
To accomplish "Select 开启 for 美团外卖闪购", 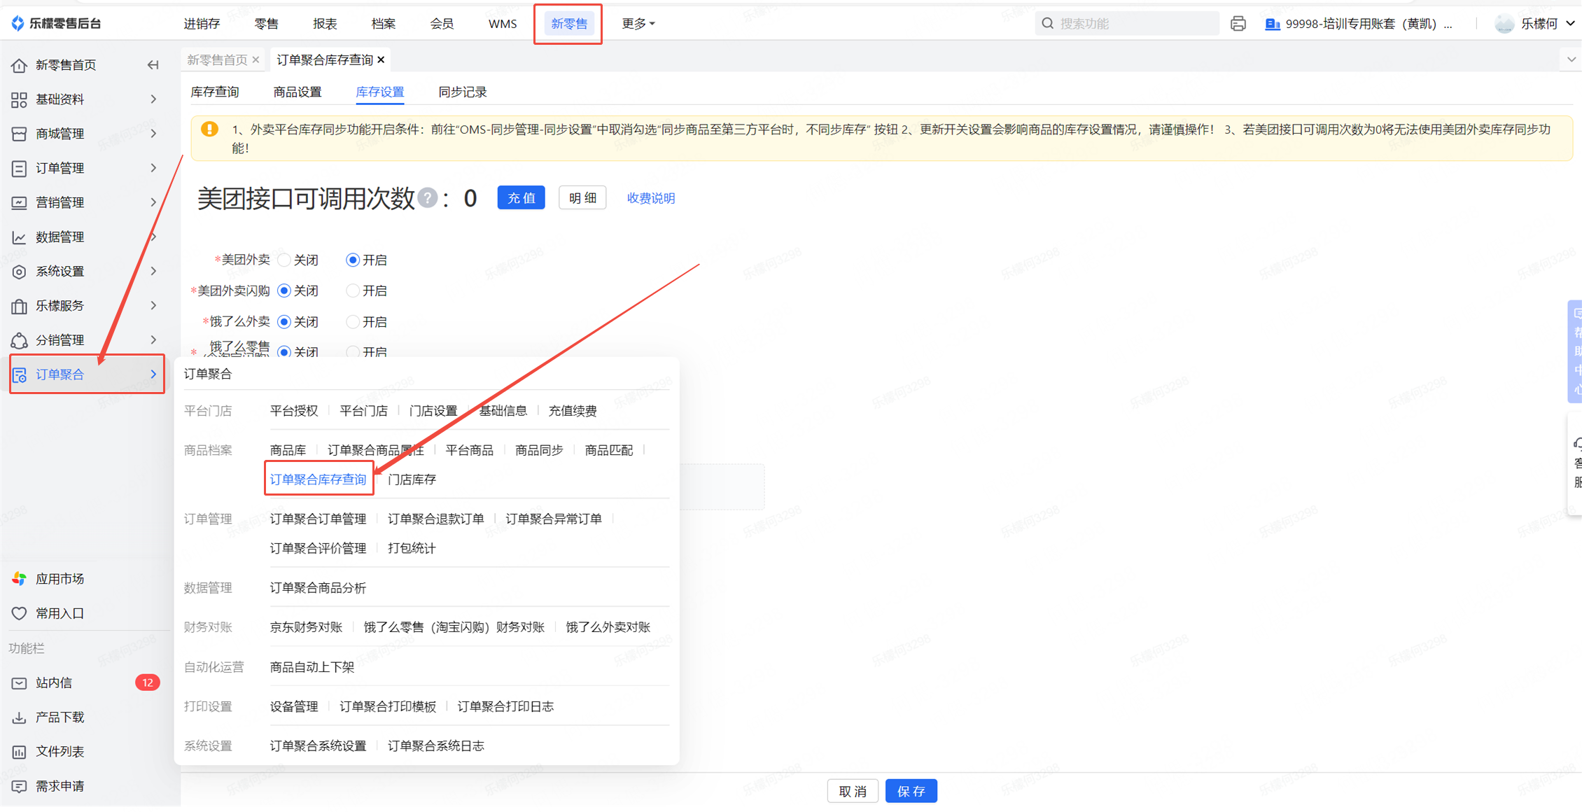I will (353, 290).
